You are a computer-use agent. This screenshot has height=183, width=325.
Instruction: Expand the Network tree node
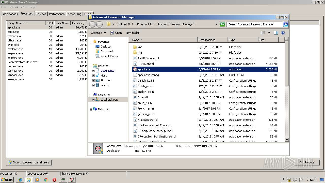pos(91,109)
